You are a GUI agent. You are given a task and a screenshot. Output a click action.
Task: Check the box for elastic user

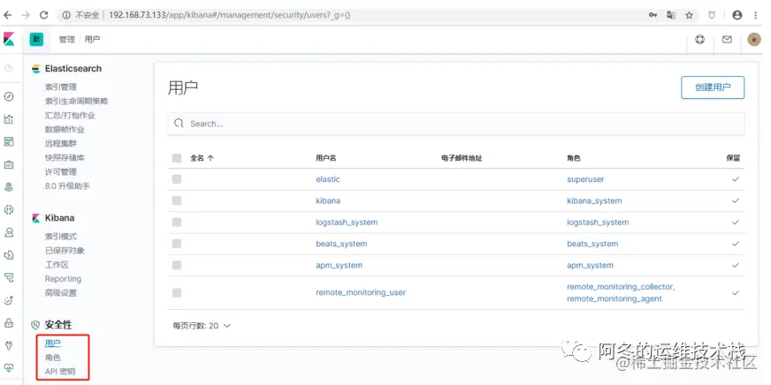click(x=177, y=179)
